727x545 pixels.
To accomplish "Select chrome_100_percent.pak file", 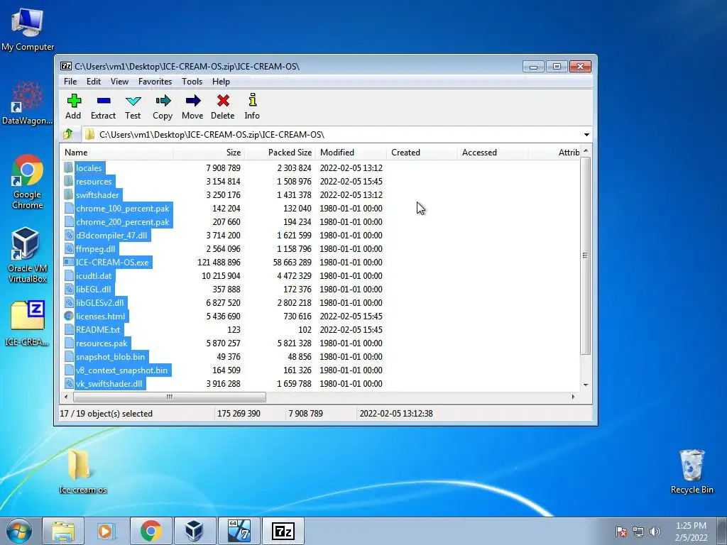I will coord(123,209).
